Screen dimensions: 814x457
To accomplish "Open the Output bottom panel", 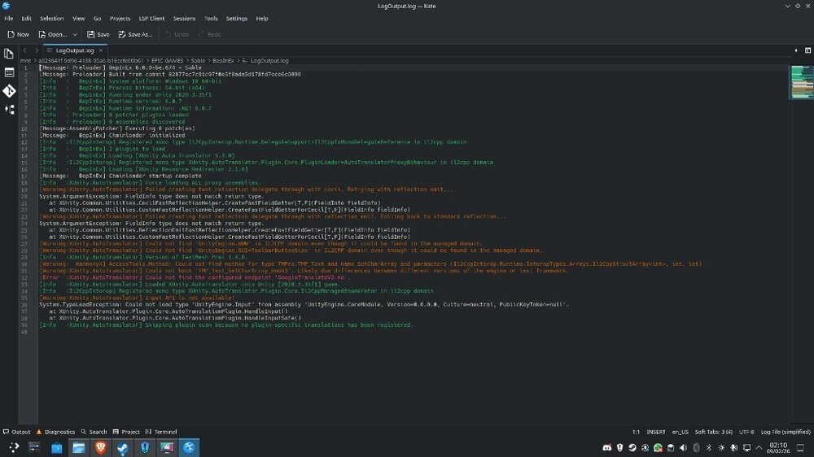I will pyautogui.click(x=16, y=432).
